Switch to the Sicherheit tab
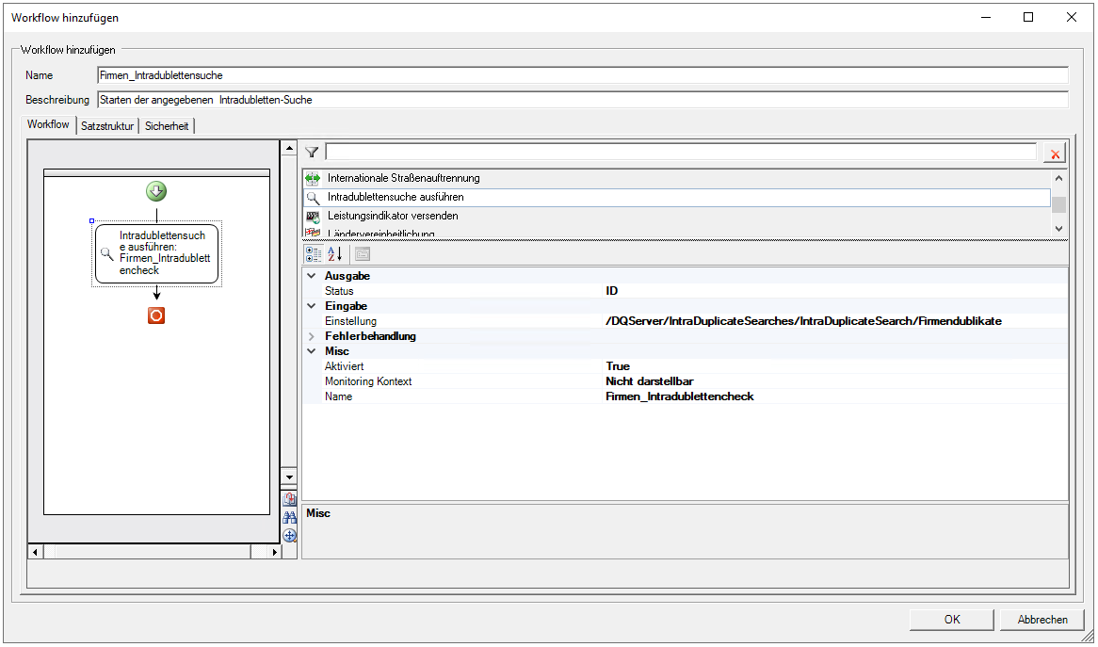This screenshot has height=647, width=1098. tap(167, 126)
